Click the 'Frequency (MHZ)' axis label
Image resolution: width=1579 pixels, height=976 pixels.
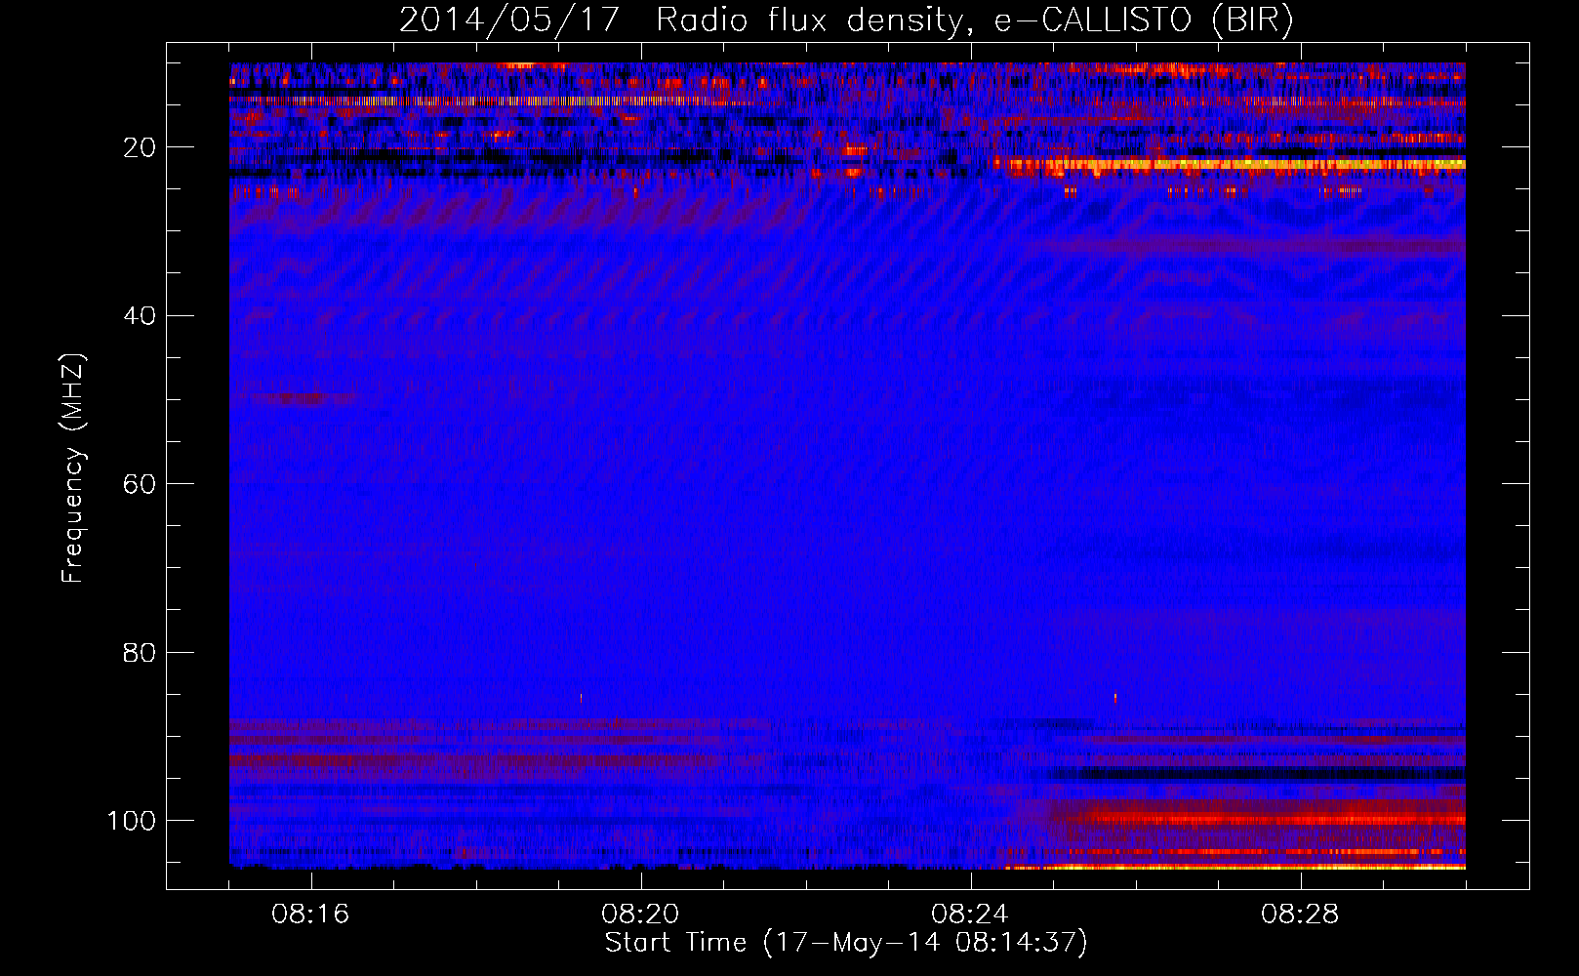(x=73, y=468)
